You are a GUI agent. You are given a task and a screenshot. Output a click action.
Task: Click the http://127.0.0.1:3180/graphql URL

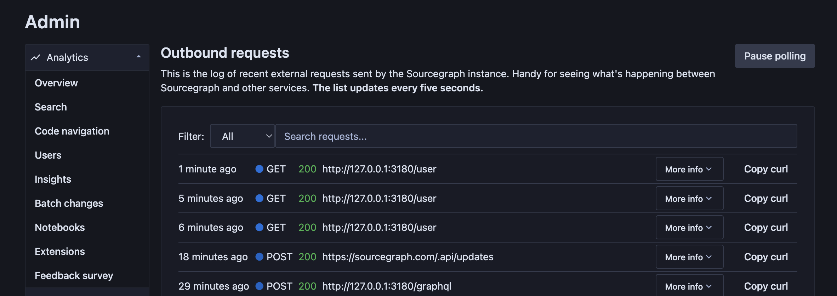tap(387, 286)
